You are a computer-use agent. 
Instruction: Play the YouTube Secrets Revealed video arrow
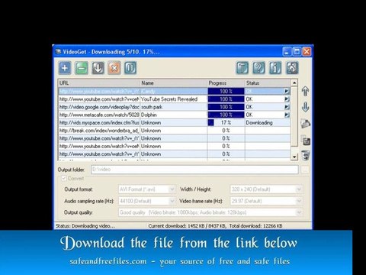[x=287, y=99]
